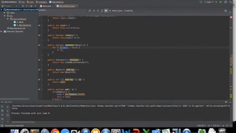This screenshot has height=133, width=236.
Task: Open find bar settings gear icon
Action: tap(226, 11)
